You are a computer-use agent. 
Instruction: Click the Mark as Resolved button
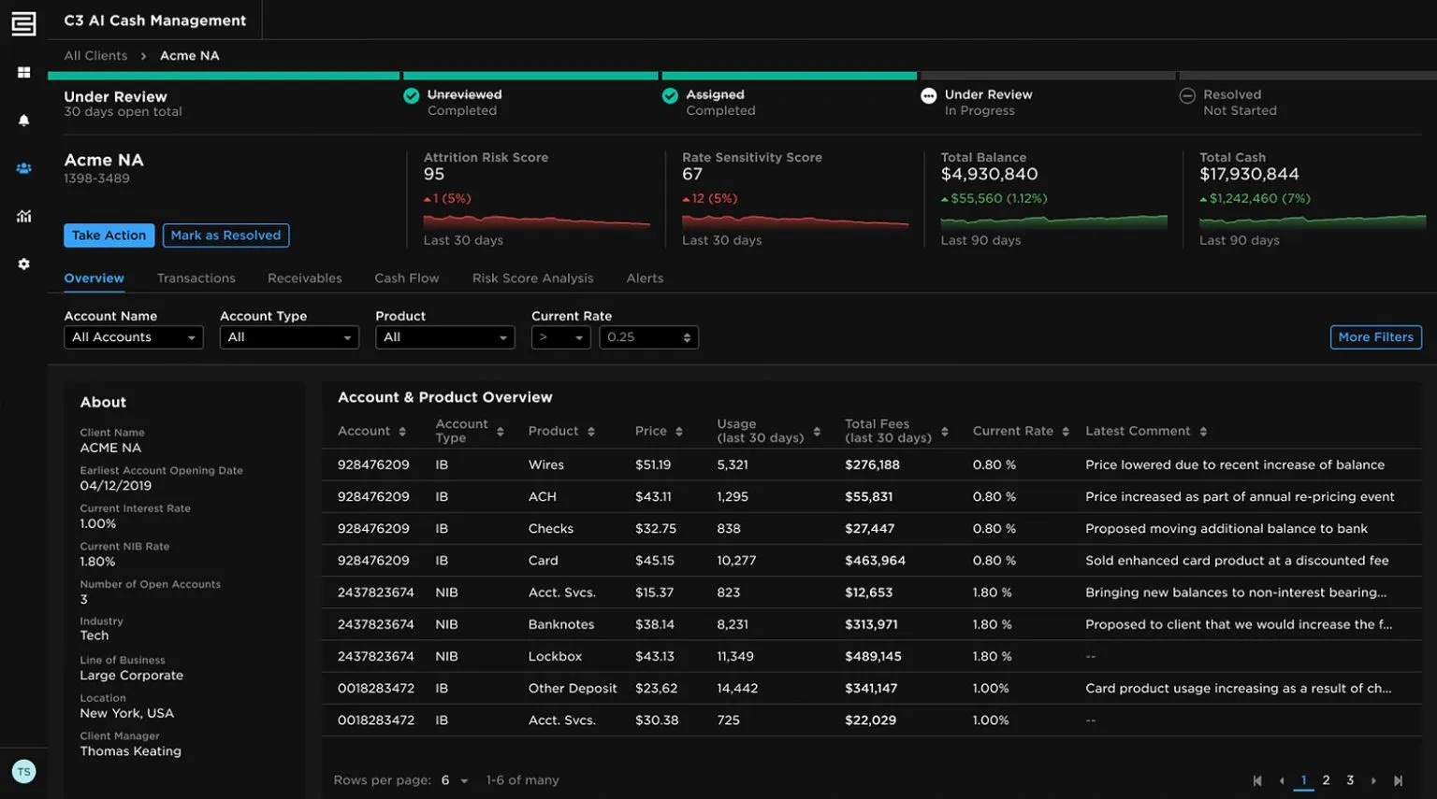[225, 235]
